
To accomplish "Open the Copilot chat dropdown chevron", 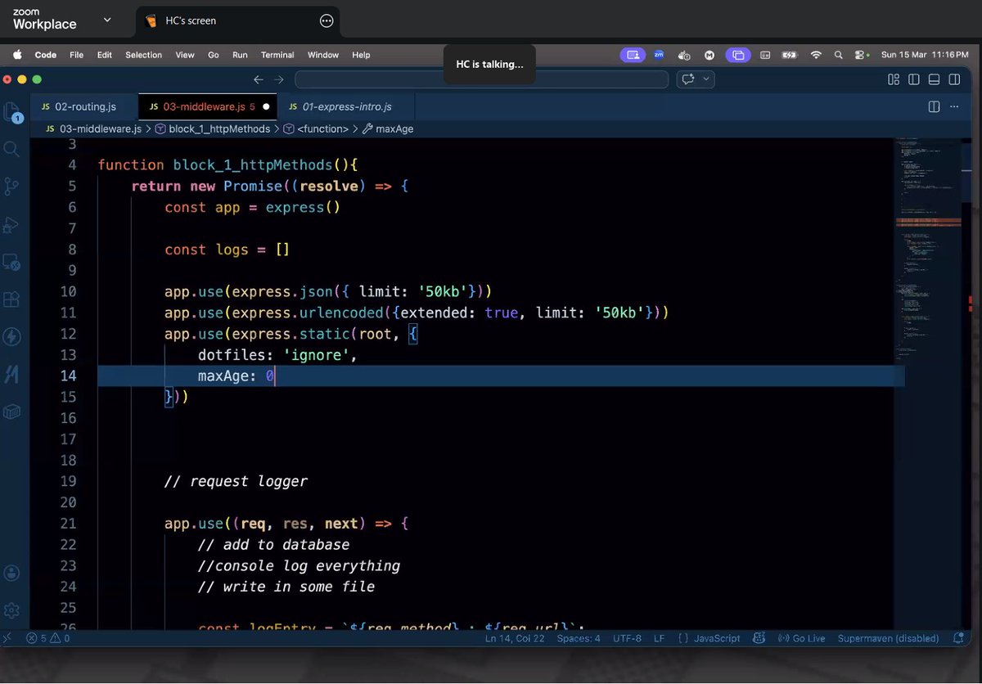I will pyautogui.click(x=707, y=79).
